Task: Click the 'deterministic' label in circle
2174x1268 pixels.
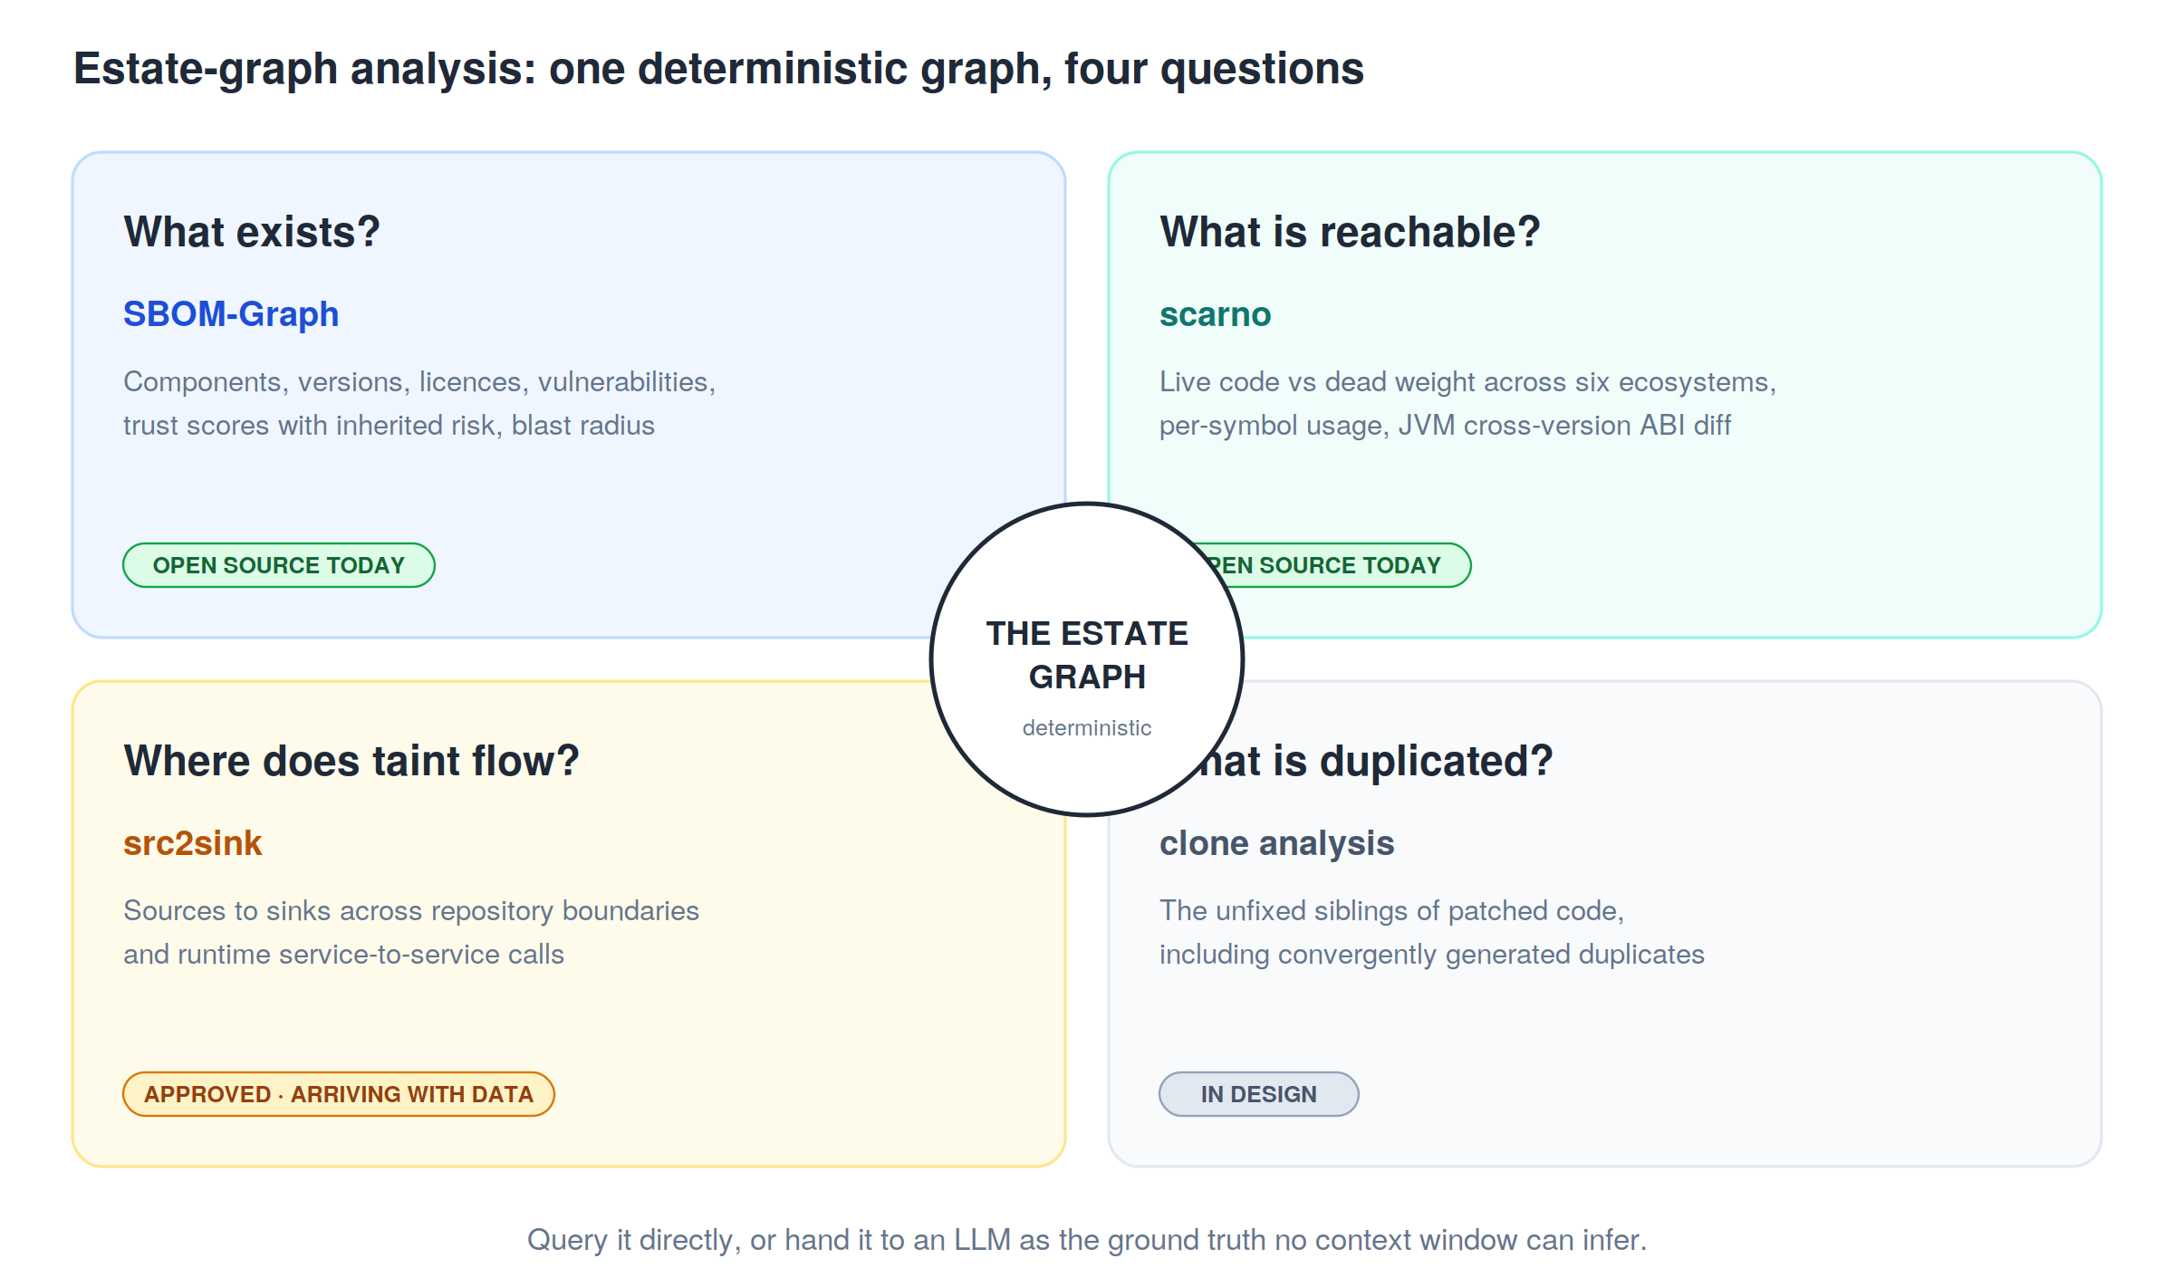Action: (1087, 727)
